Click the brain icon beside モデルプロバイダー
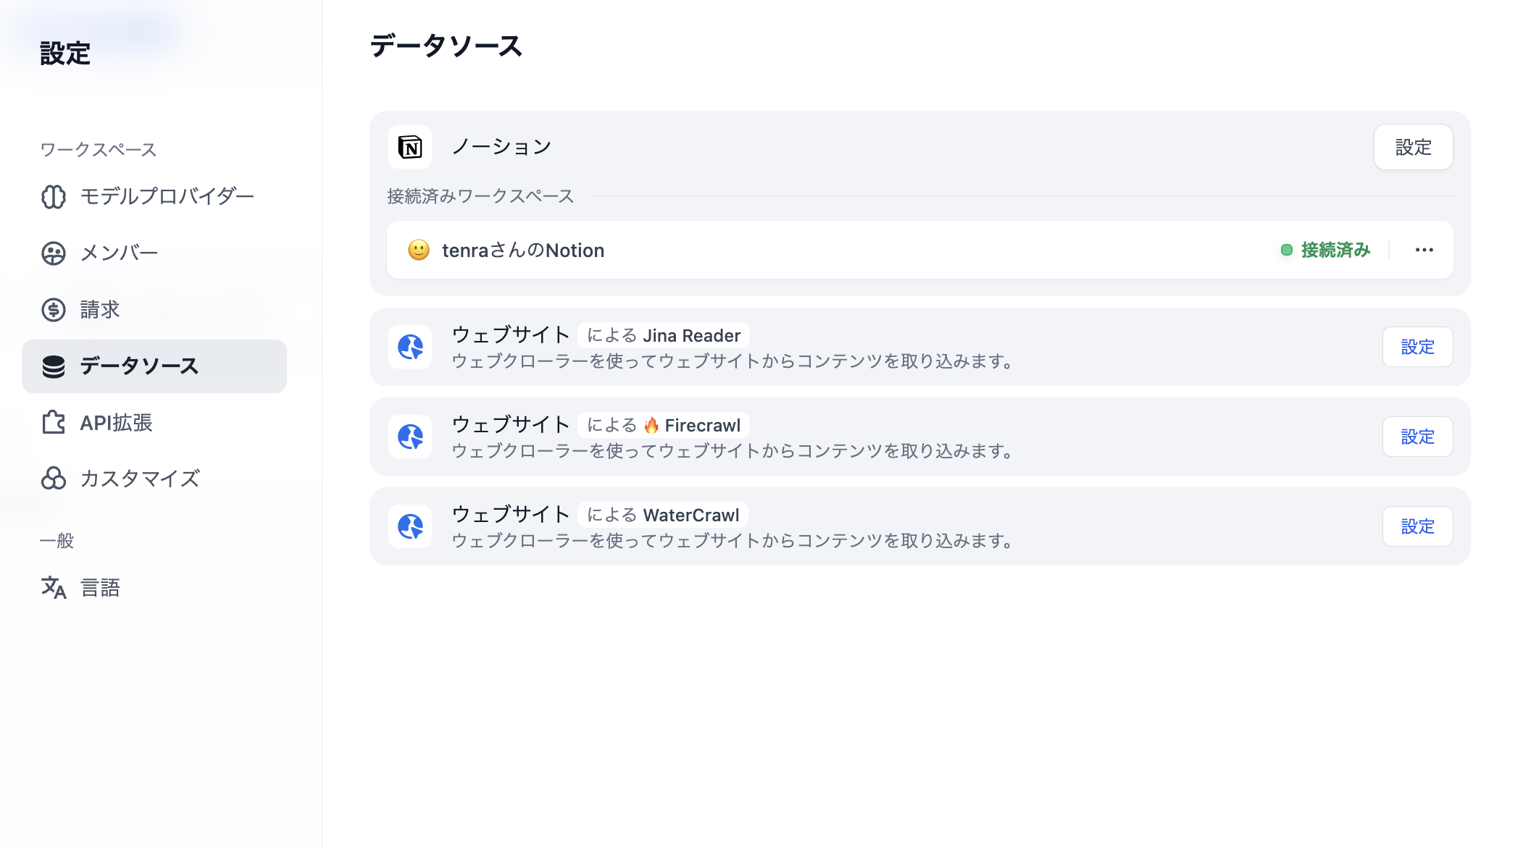Image resolution: width=1523 pixels, height=850 pixels. [54, 196]
